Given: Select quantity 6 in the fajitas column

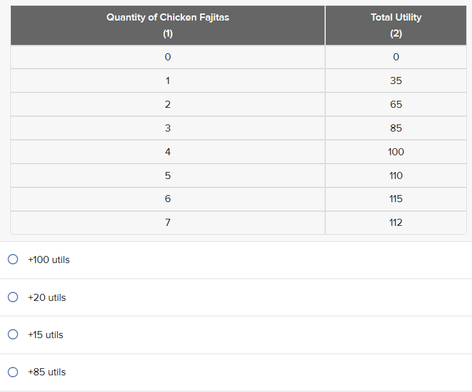Looking at the screenshot, I should coord(167,199).
